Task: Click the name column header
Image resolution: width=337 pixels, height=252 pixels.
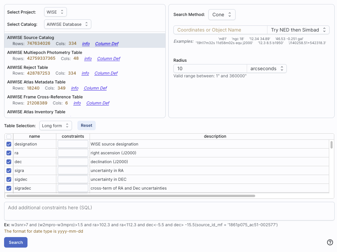Action: [35, 136]
